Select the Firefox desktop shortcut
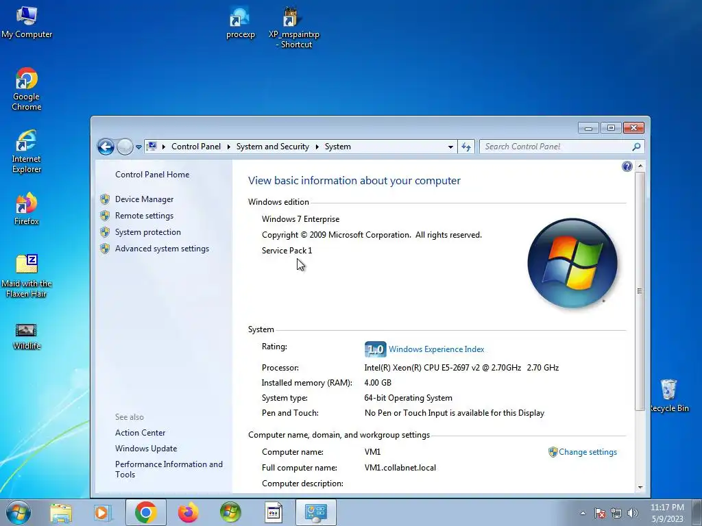The height and width of the screenshot is (526, 702). [x=27, y=208]
